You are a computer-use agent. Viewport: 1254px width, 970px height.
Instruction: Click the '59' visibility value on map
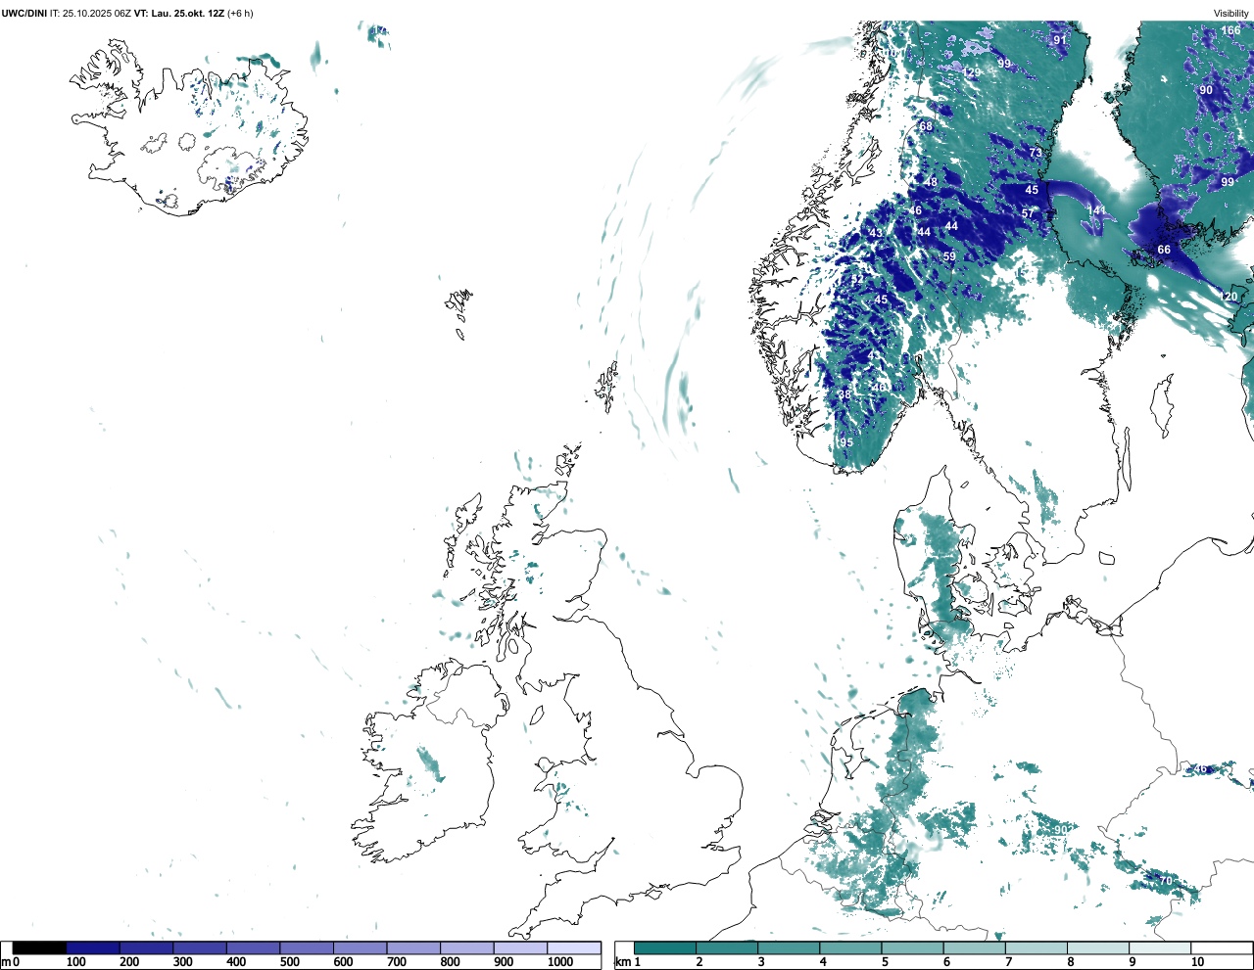(949, 256)
